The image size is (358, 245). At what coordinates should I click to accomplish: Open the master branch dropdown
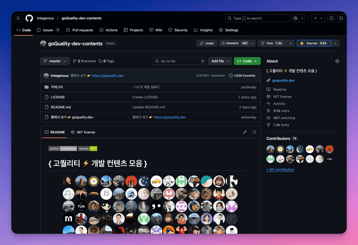[55, 61]
